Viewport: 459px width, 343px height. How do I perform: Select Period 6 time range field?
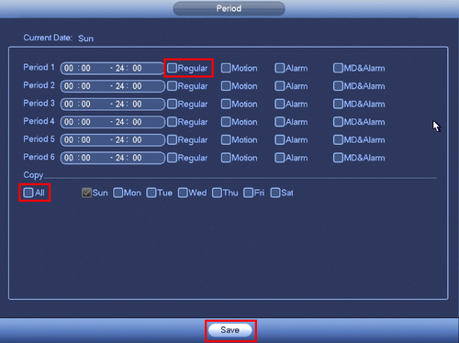click(112, 158)
